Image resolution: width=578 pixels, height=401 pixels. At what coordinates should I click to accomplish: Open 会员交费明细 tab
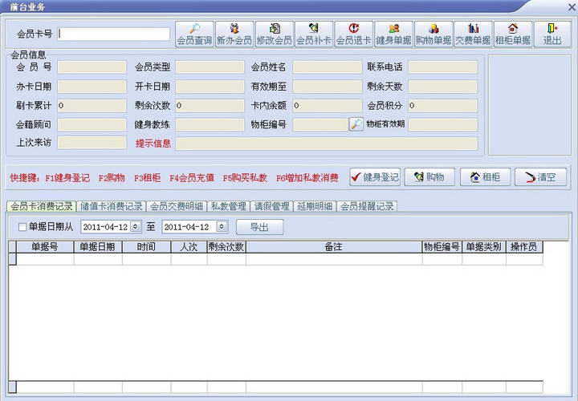point(177,206)
